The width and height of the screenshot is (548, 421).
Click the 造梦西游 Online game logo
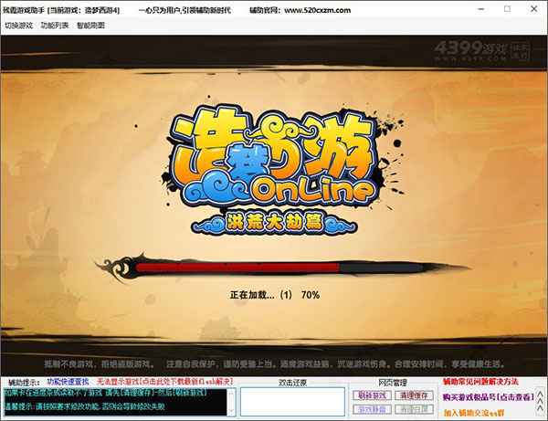(x=272, y=168)
